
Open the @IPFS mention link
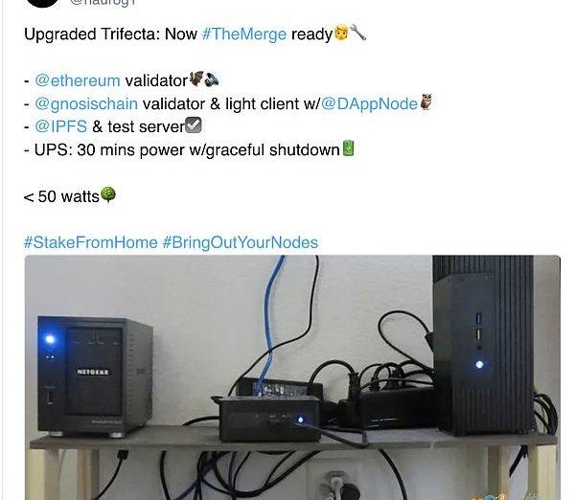61,126
